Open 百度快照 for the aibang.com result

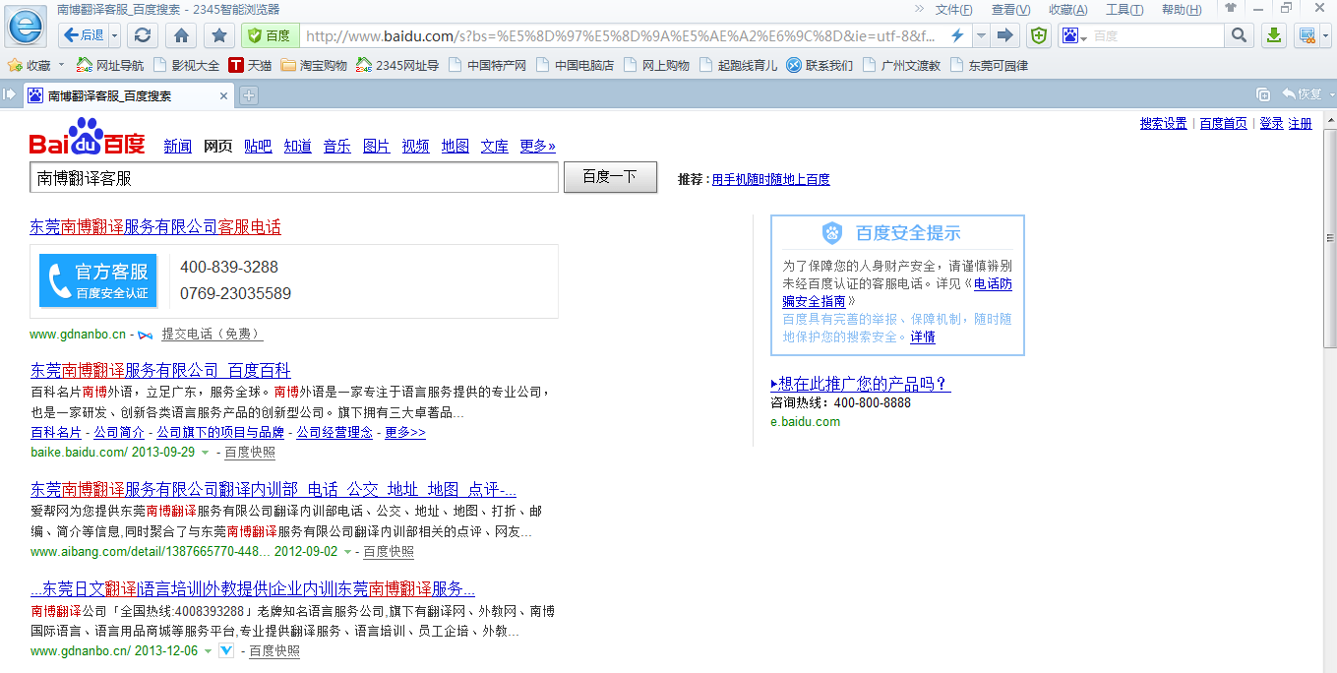coord(389,552)
